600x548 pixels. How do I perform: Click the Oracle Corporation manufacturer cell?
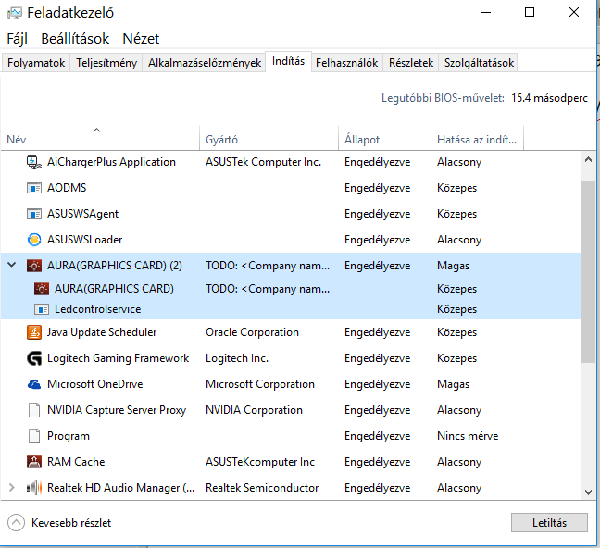[252, 332]
